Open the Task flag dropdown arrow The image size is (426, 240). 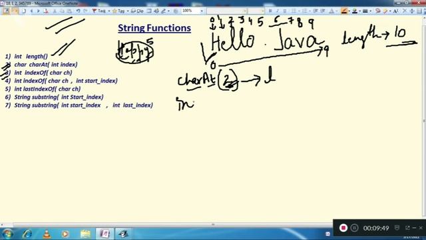[109, 11]
